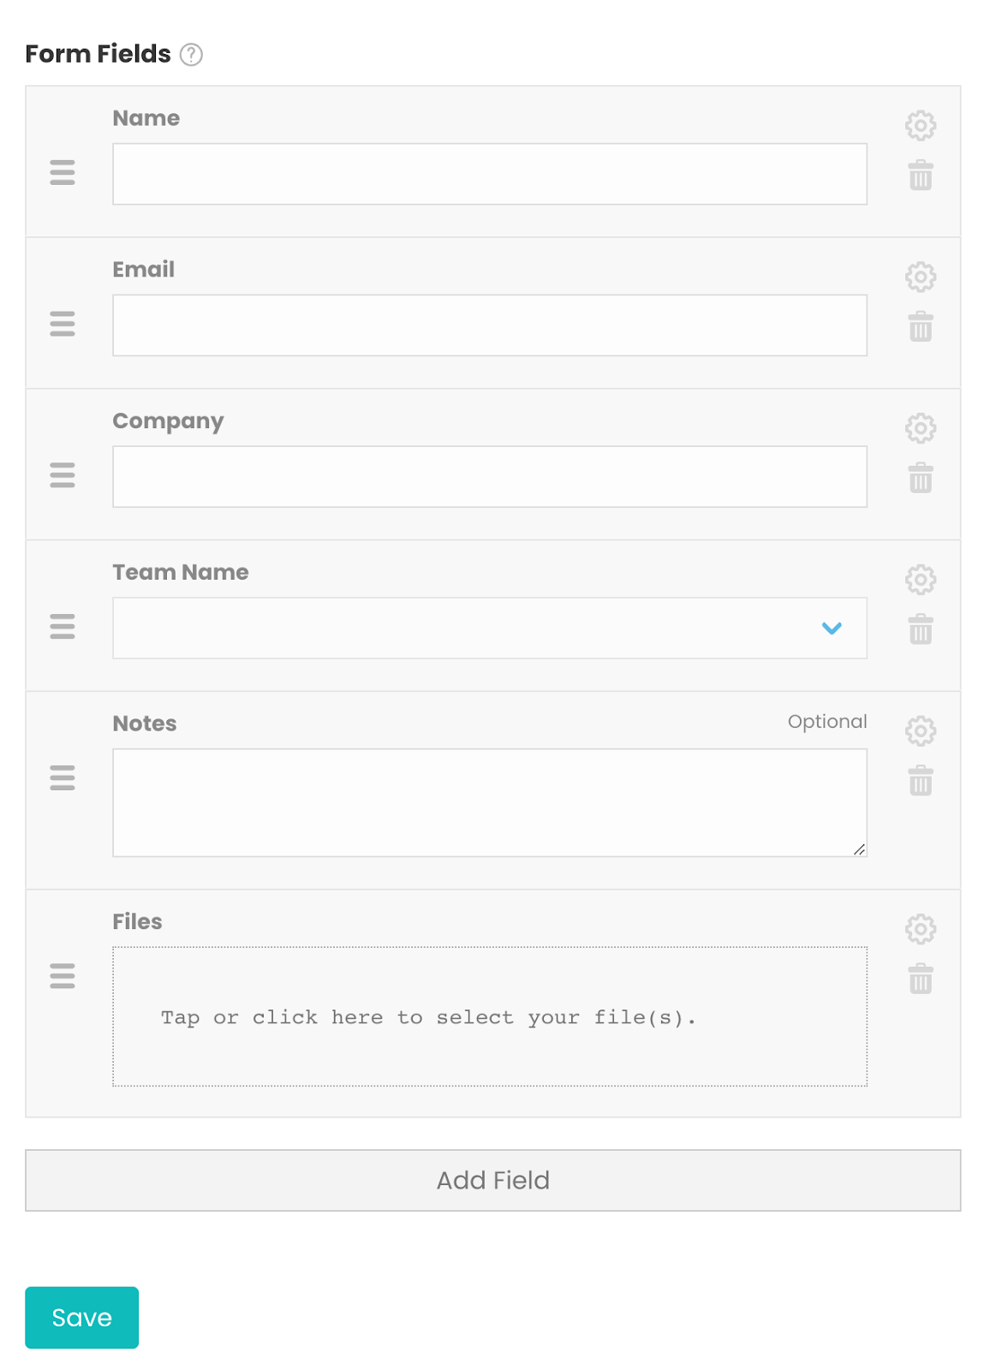Open Team Name field settings gear
The height and width of the screenshot is (1370, 1002).
(920, 580)
